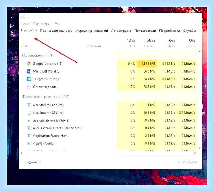214x192 pixels.
Task: Click the Microsoft Word process icon
Action: pos(29,71)
